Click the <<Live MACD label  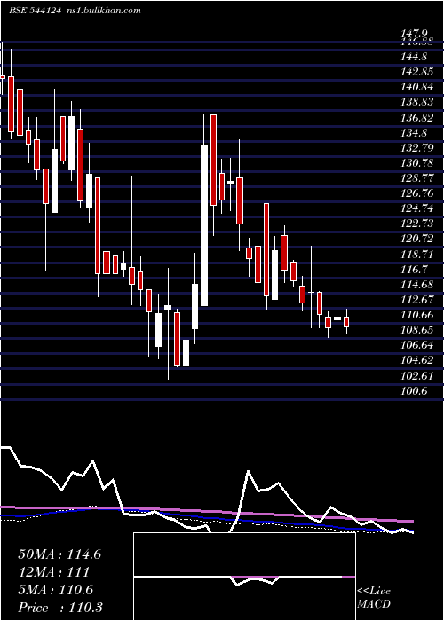(x=374, y=598)
